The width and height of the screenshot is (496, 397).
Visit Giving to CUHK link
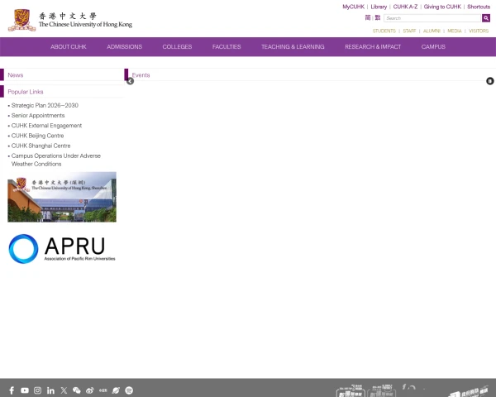(442, 7)
